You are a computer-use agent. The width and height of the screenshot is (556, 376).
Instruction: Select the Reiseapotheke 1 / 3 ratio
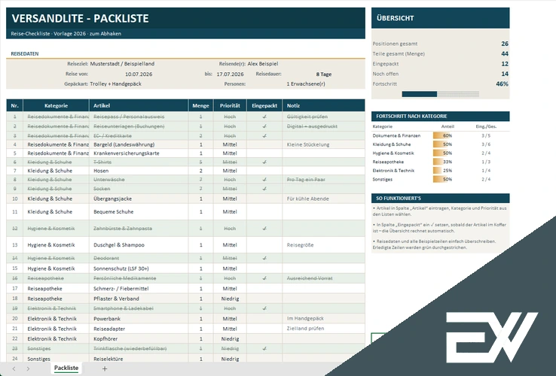[x=486, y=162]
